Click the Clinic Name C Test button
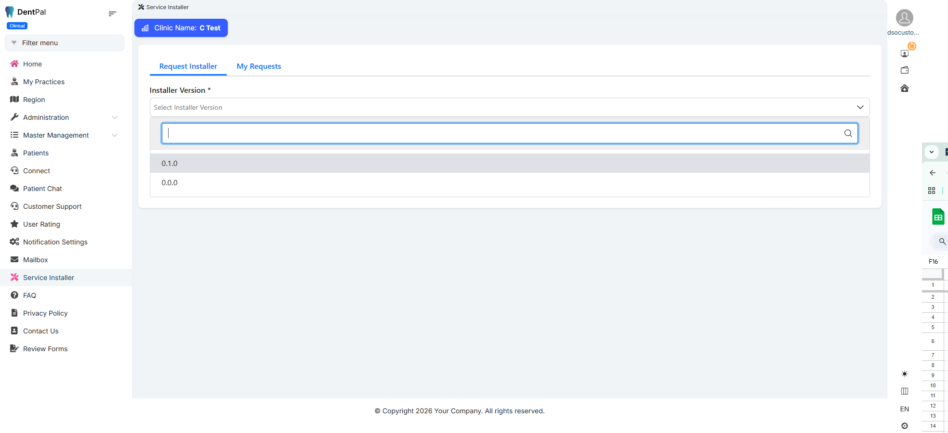 coord(181,28)
